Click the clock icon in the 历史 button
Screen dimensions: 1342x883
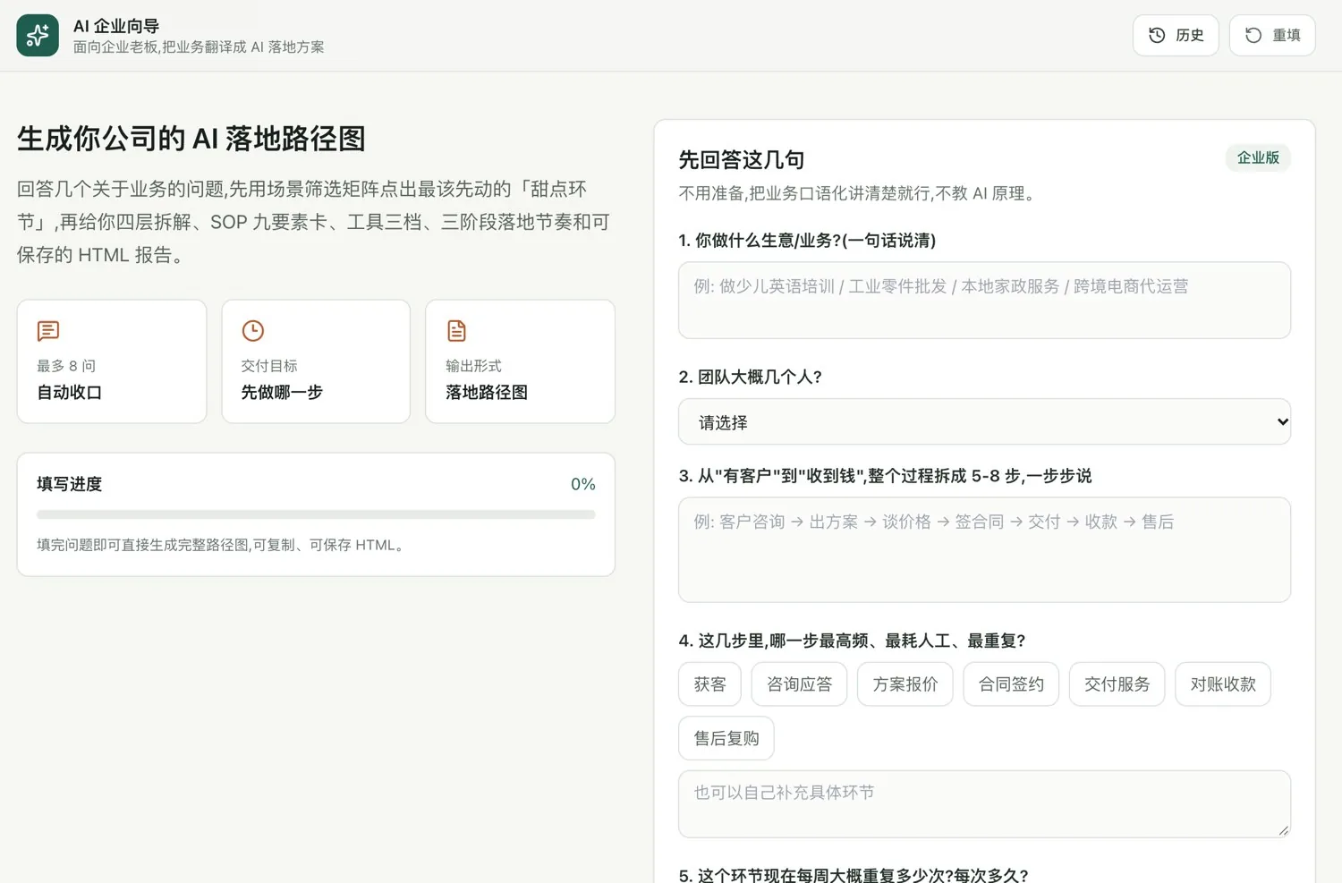pyautogui.click(x=1157, y=35)
